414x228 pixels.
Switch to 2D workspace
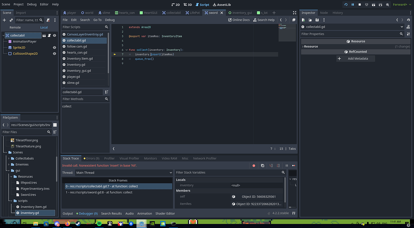(x=175, y=5)
